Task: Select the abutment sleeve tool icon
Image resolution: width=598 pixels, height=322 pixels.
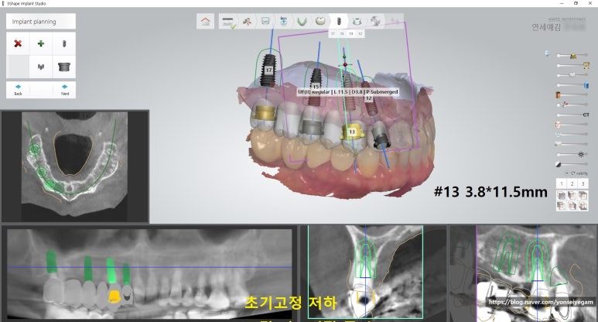Action: click(x=64, y=67)
